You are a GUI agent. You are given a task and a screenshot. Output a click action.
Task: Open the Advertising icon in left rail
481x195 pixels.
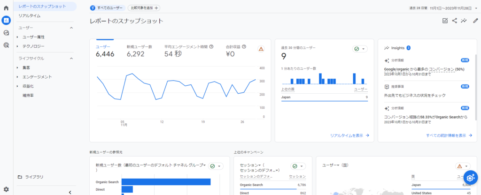[x=6, y=45]
